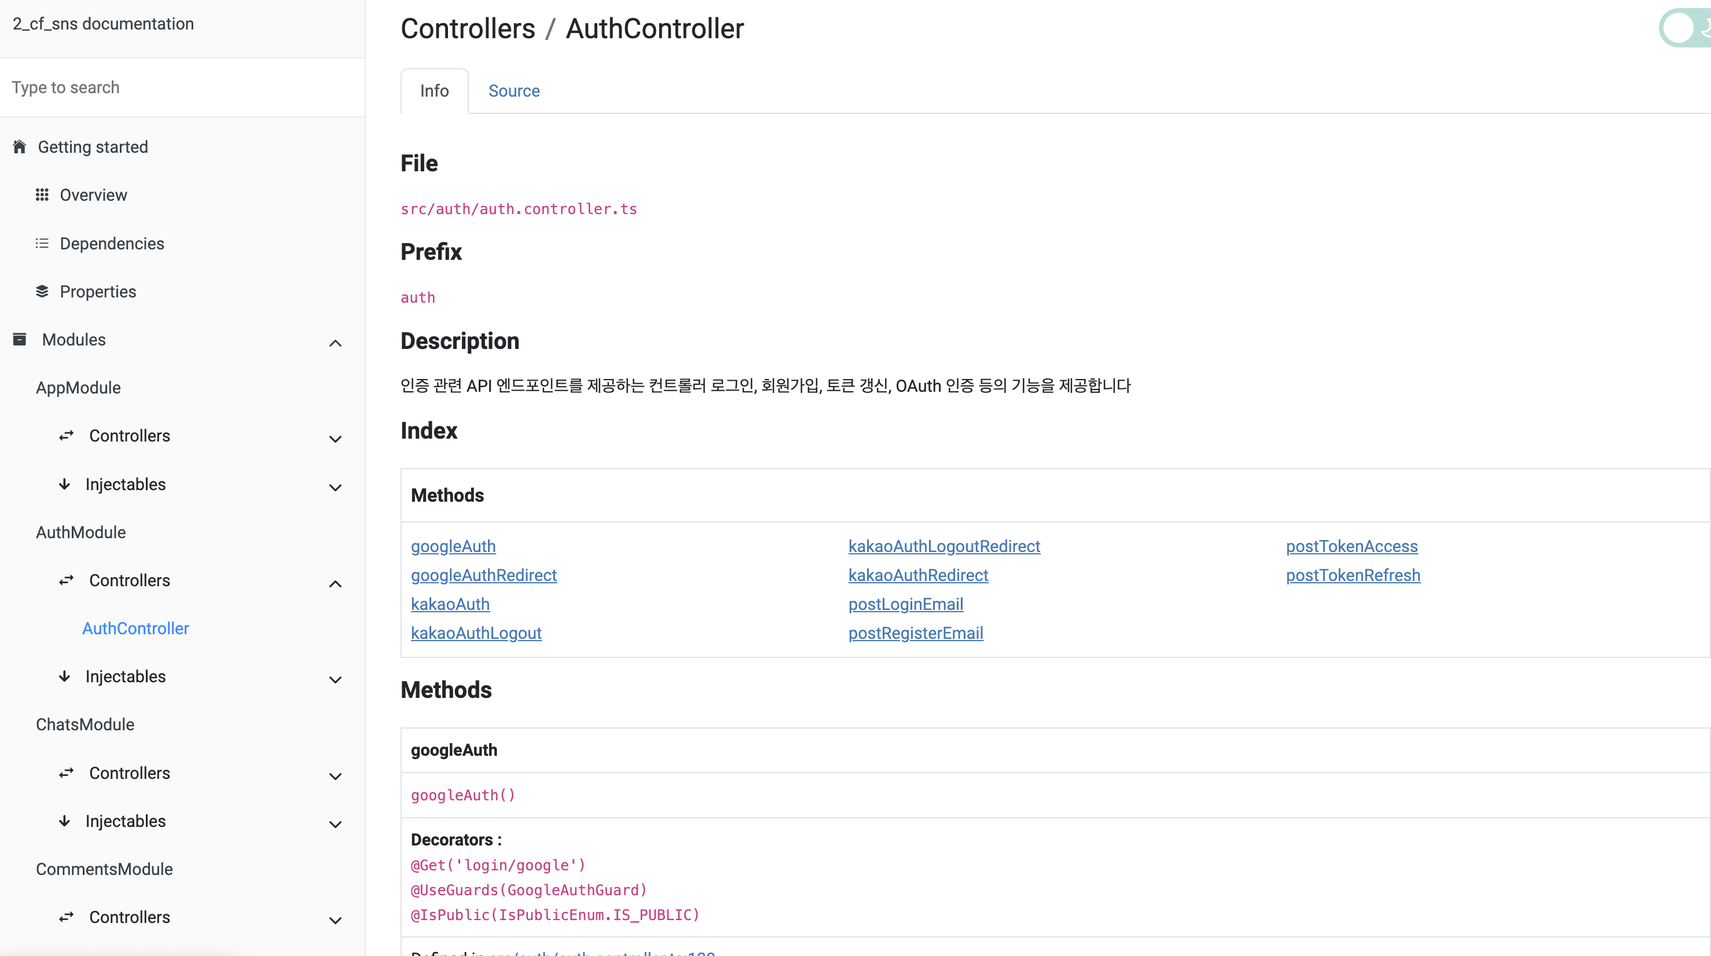
Task: Open the kakaoAuthLogoutRedirect method link
Action: point(943,546)
